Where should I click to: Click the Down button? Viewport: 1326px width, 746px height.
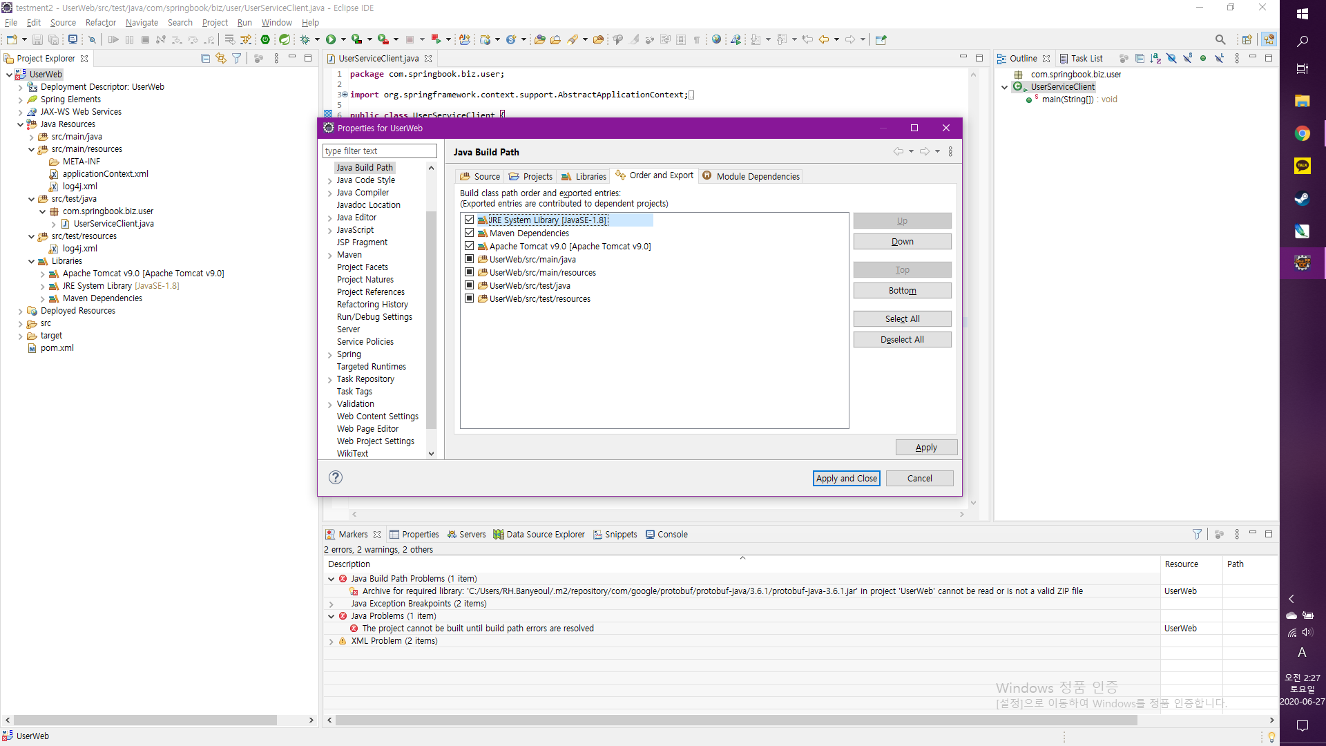click(x=902, y=241)
